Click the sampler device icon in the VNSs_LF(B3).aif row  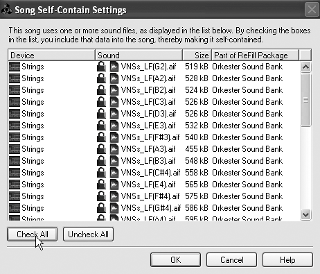pos(15,161)
